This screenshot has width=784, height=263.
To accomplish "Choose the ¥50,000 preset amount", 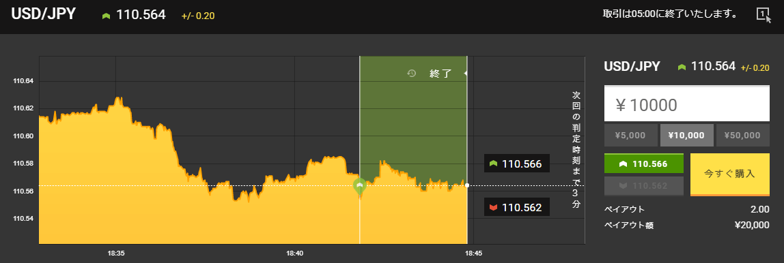I will tap(743, 135).
